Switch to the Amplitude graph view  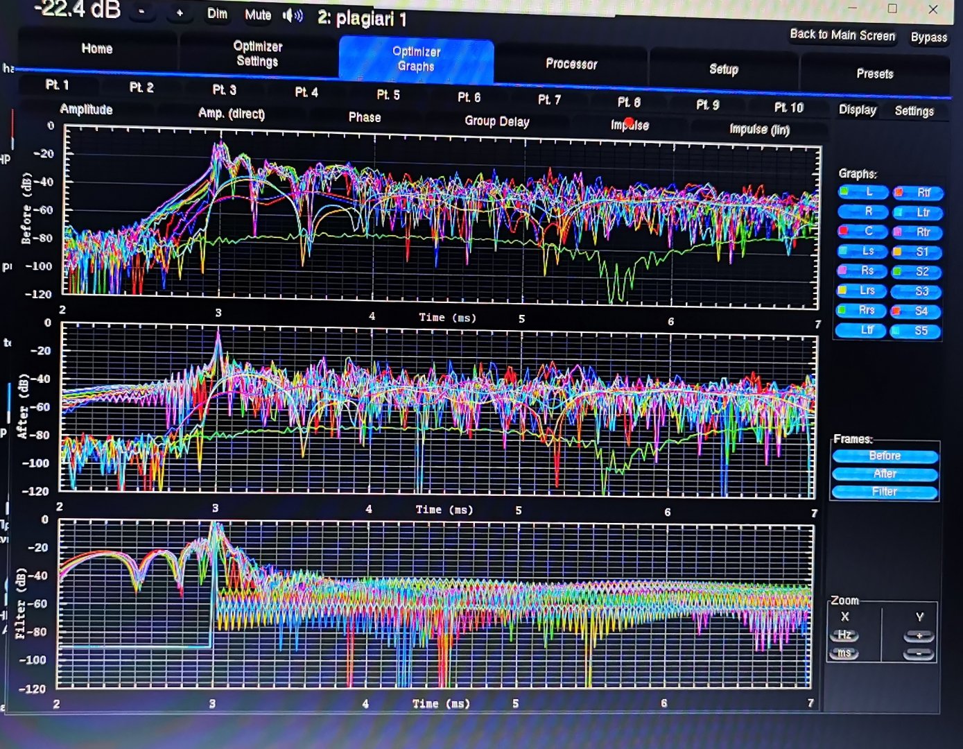[86, 110]
